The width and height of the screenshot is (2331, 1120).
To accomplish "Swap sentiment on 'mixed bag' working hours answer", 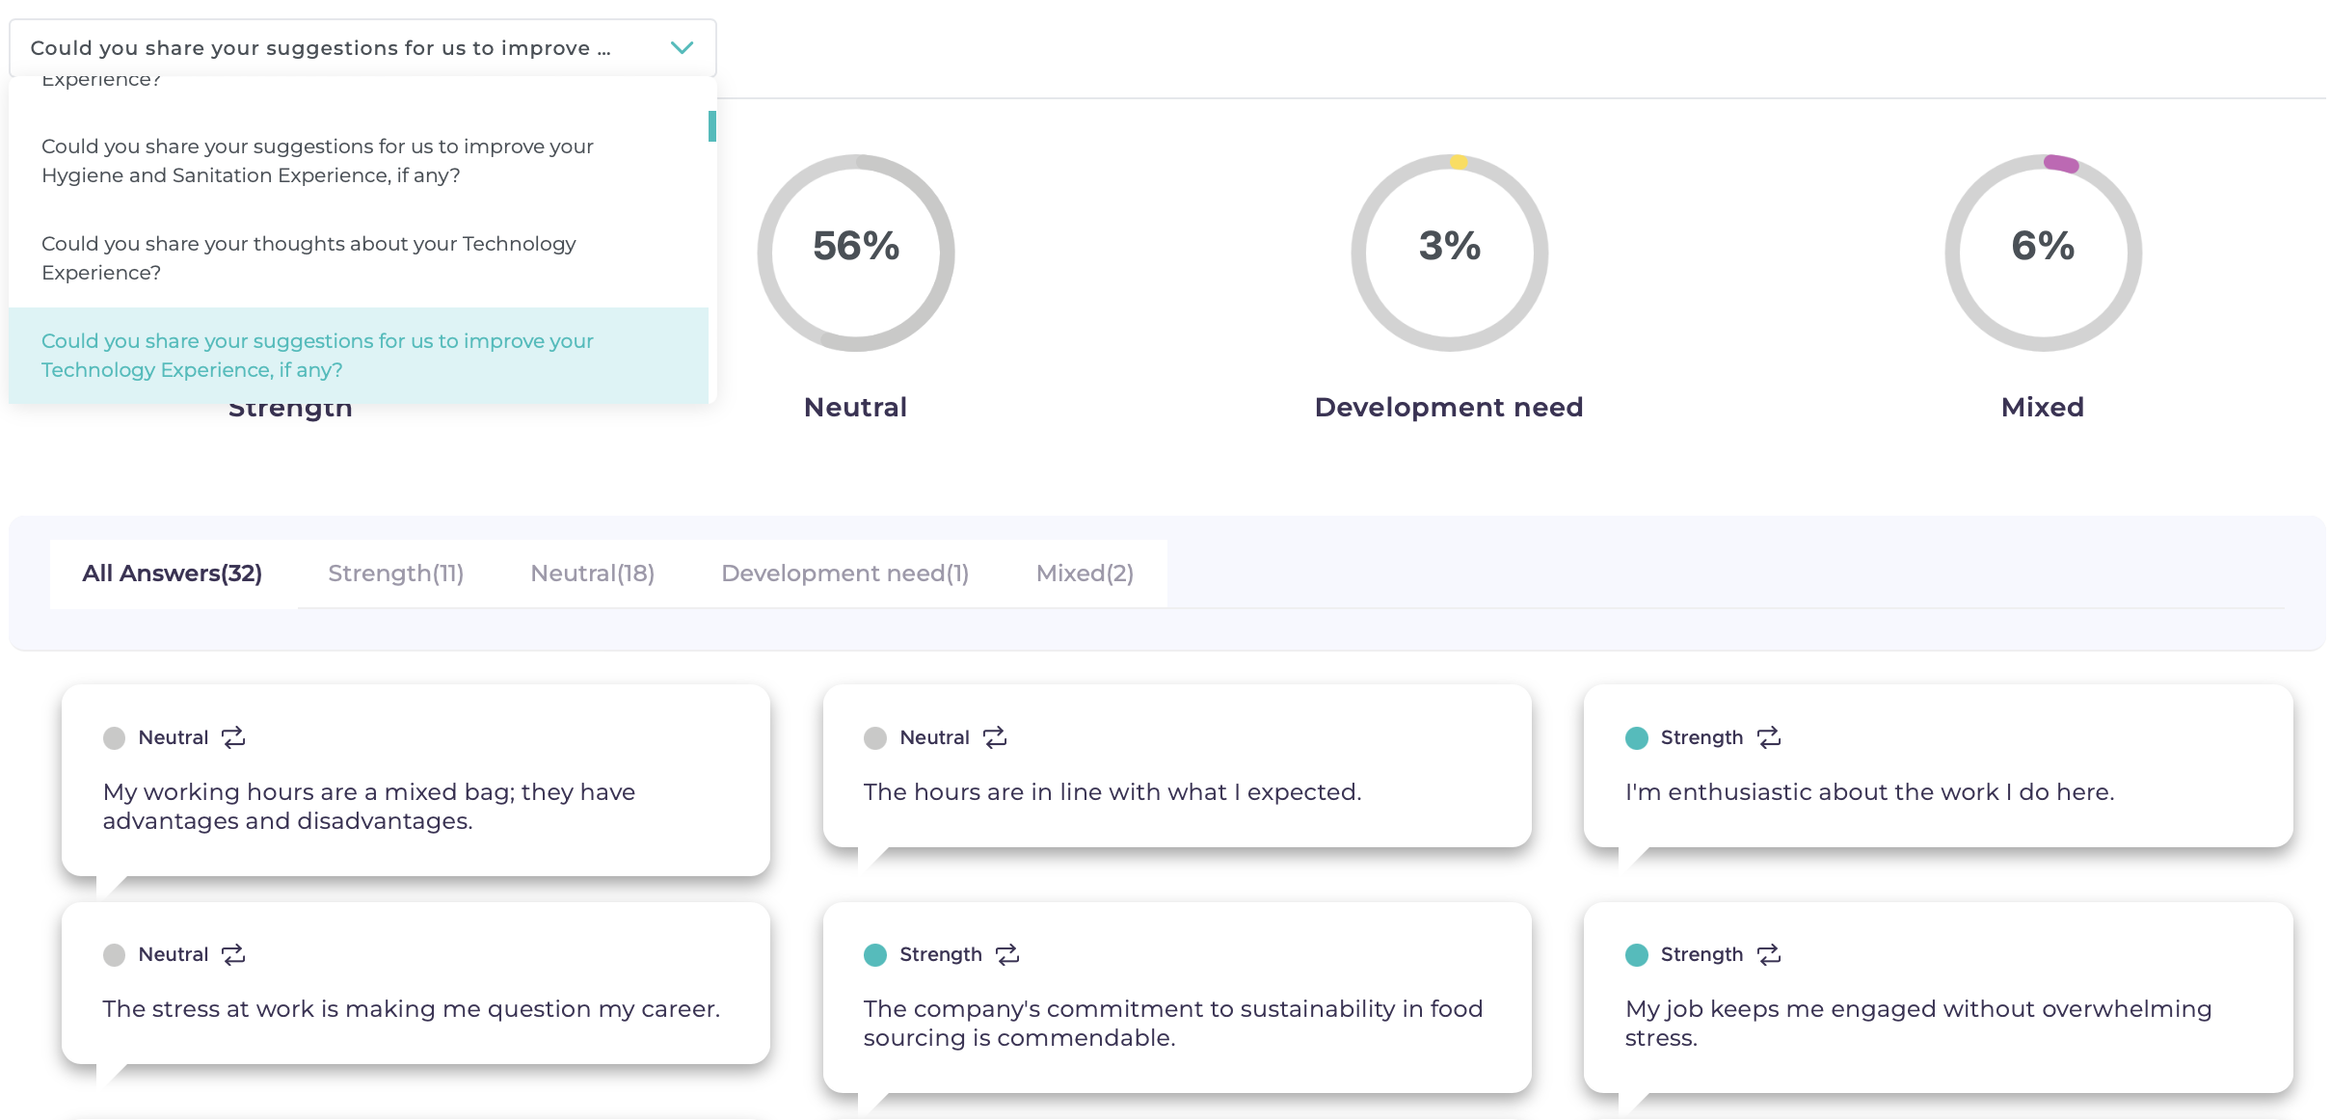I will point(233,737).
